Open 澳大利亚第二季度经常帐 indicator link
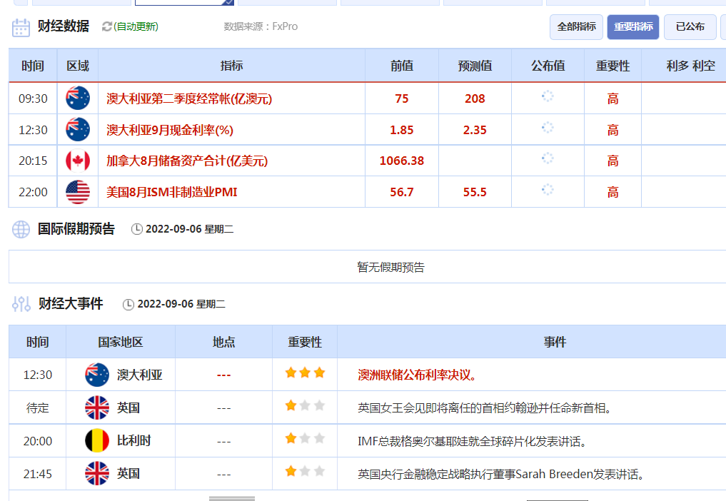This screenshot has height=501, width=726. click(189, 98)
